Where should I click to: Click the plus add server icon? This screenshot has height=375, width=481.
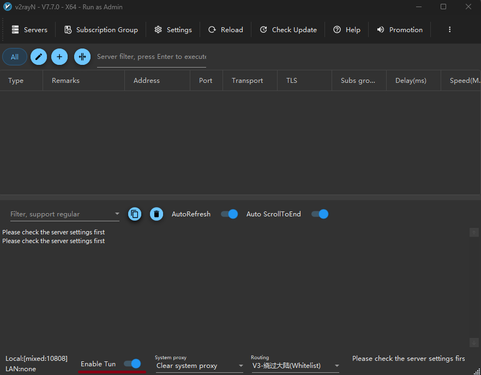coord(59,57)
